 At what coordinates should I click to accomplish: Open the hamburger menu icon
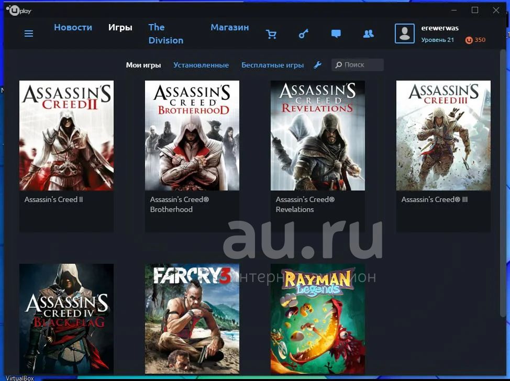pyautogui.click(x=29, y=33)
